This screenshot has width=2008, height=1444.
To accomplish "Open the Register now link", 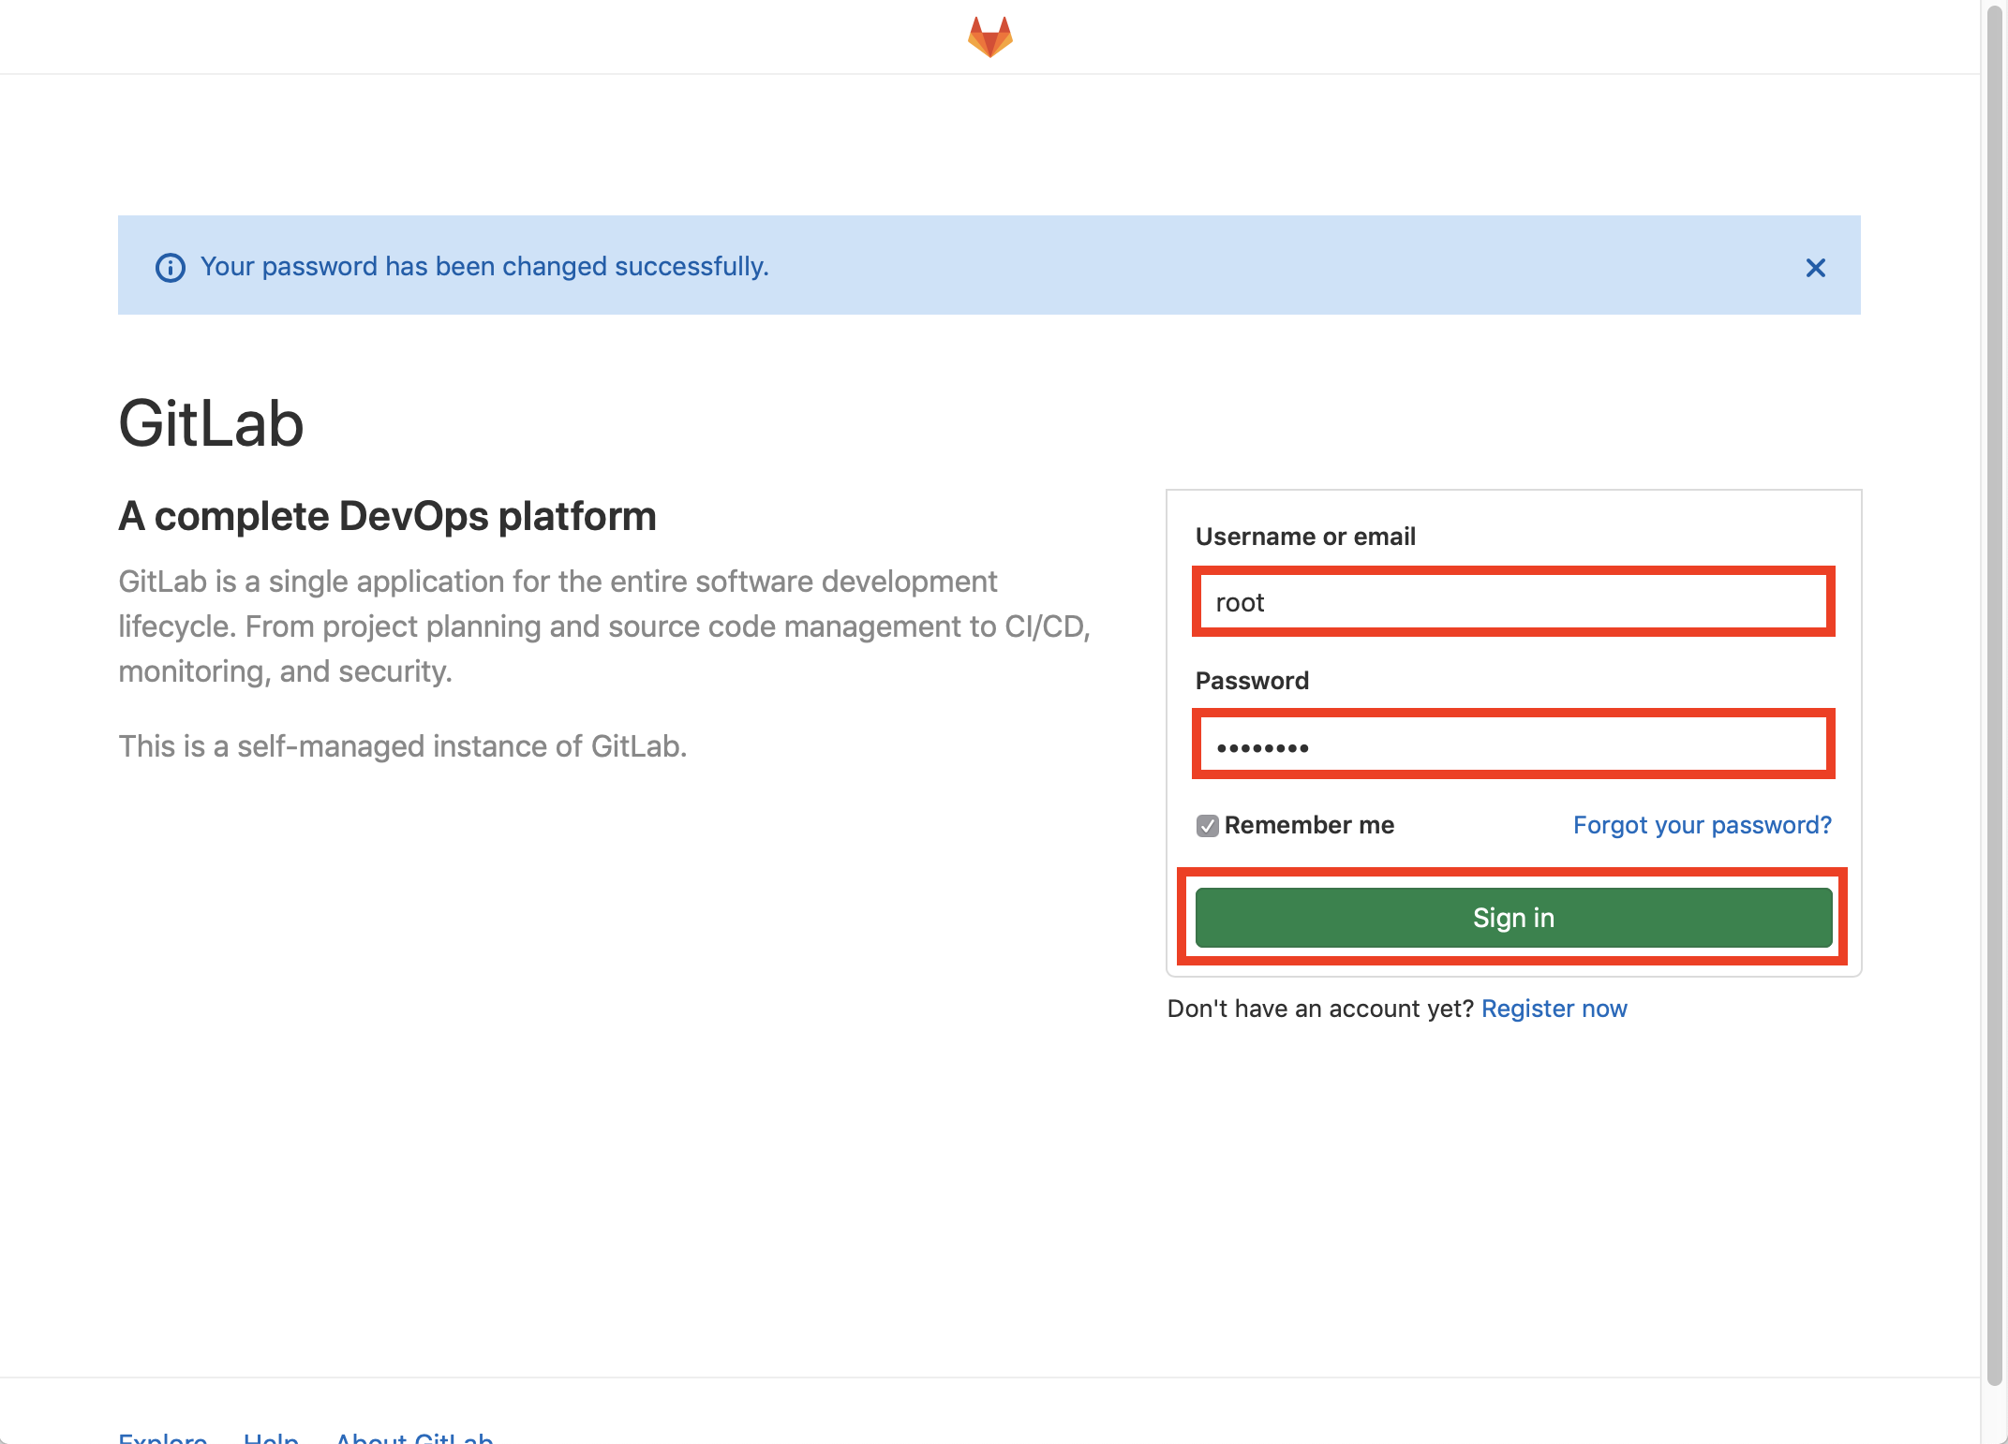I will 1554,1009.
